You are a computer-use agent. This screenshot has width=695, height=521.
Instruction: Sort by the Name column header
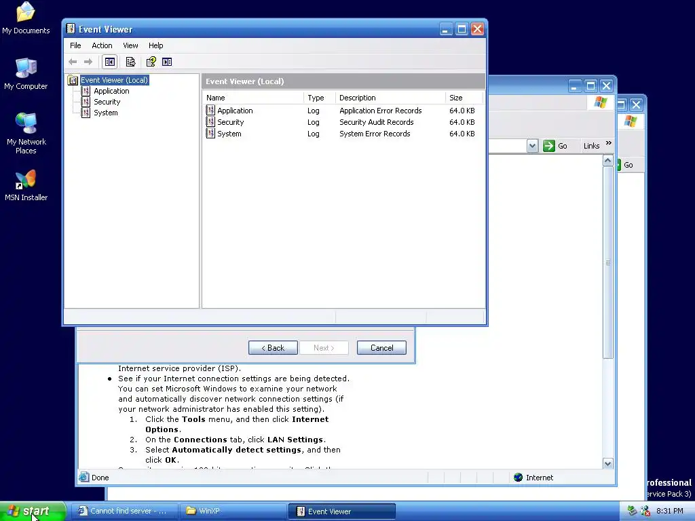(253, 98)
